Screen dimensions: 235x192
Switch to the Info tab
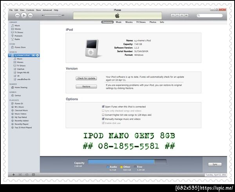pyautogui.click(x=162, y=22)
